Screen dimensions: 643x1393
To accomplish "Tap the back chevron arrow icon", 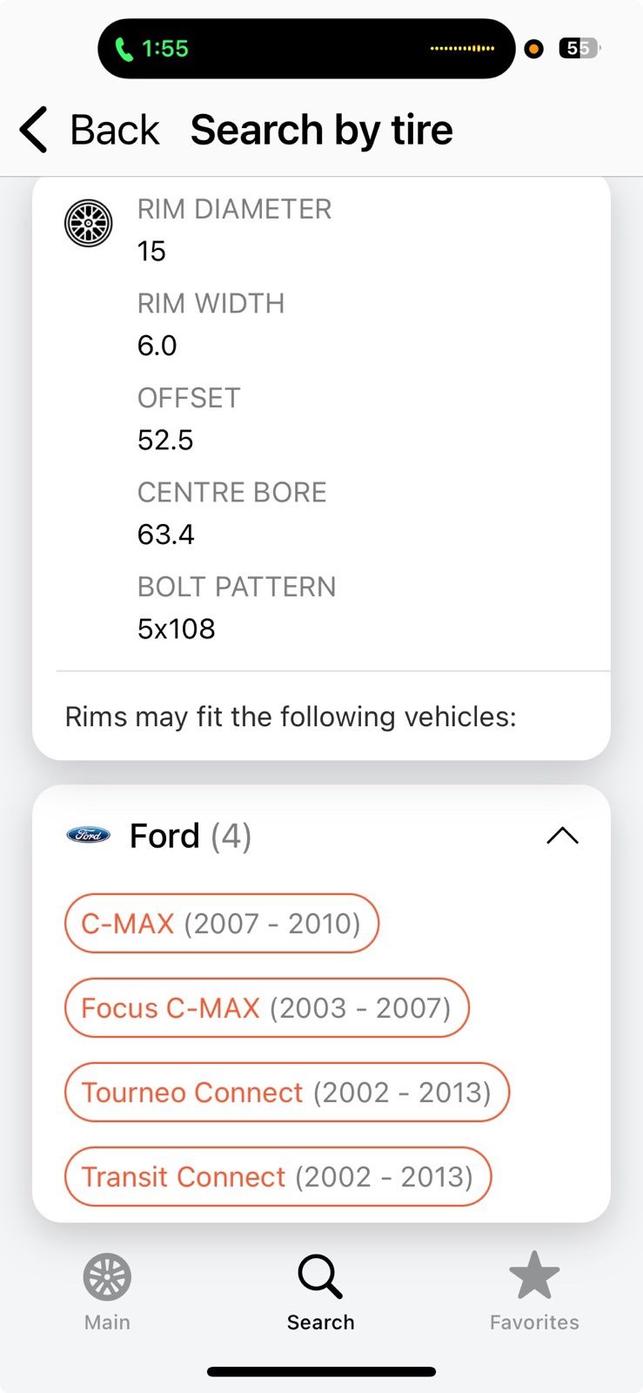I will click(33, 131).
